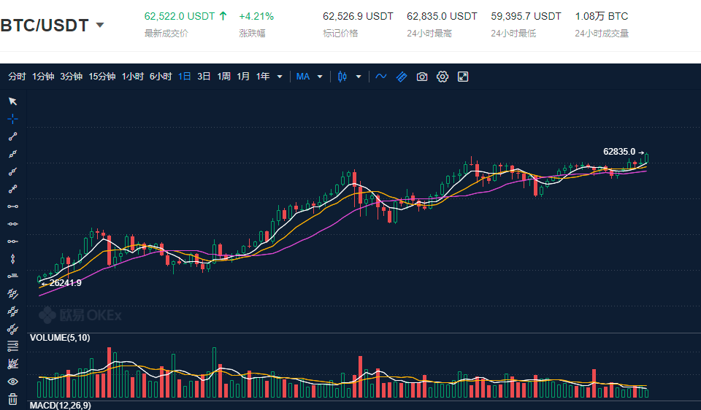Select the crosshair cursor tool

coord(12,119)
